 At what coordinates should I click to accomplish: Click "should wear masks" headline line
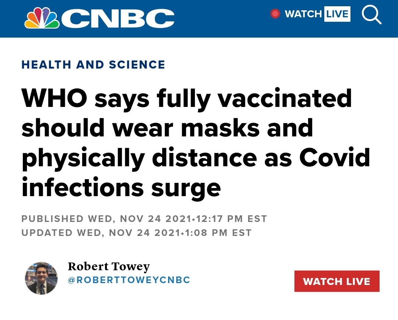coord(141,128)
